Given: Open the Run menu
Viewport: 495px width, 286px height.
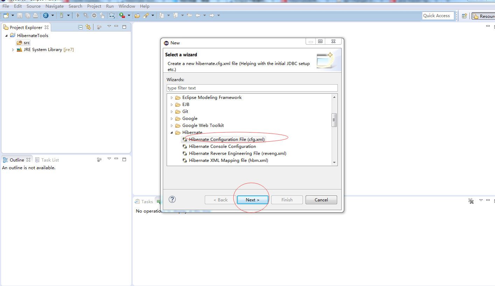Looking at the screenshot, I should point(110,6).
